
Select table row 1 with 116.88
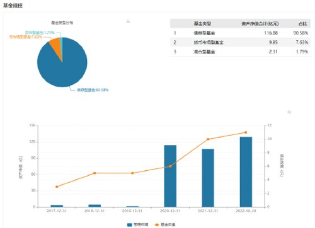coord(240,33)
